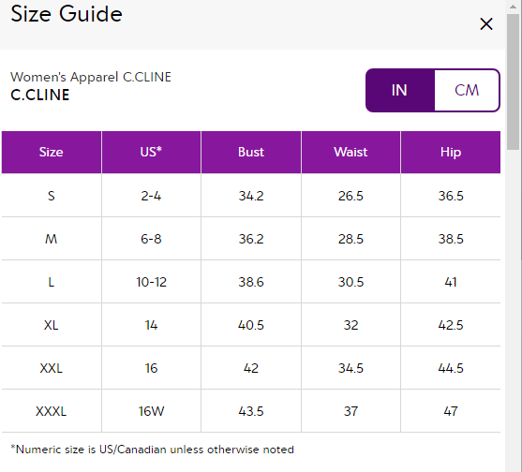Click the Hip column header
This screenshot has width=522, height=472.
pos(451,152)
